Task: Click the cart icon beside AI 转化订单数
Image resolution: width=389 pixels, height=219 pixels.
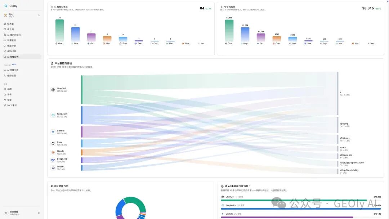Action: point(52,7)
